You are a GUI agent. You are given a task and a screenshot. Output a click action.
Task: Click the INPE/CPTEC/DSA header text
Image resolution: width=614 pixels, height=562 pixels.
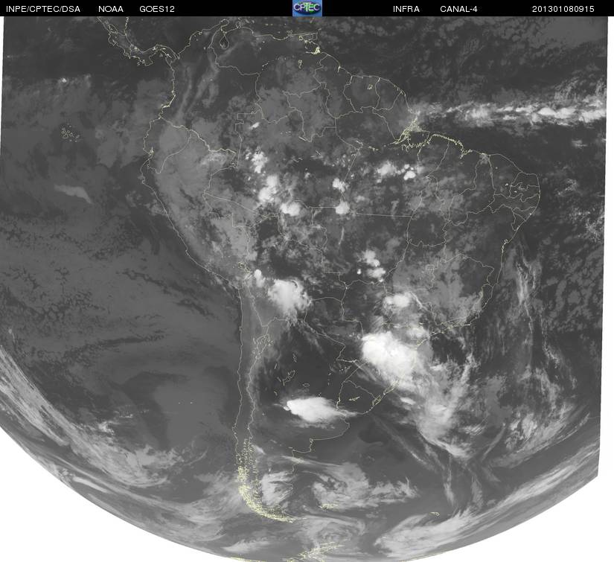(43, 9)
